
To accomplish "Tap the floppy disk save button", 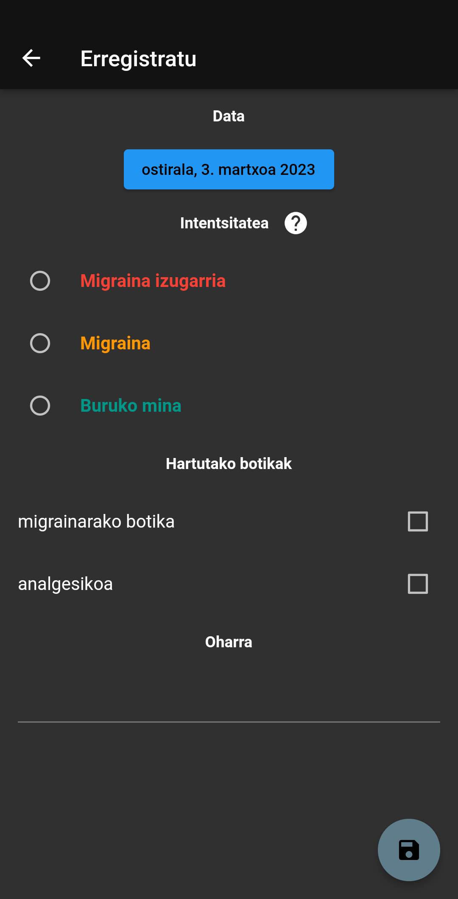I will (408, 850).
